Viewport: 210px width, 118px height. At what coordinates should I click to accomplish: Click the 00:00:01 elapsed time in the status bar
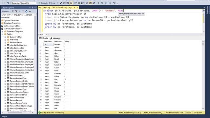188,113
